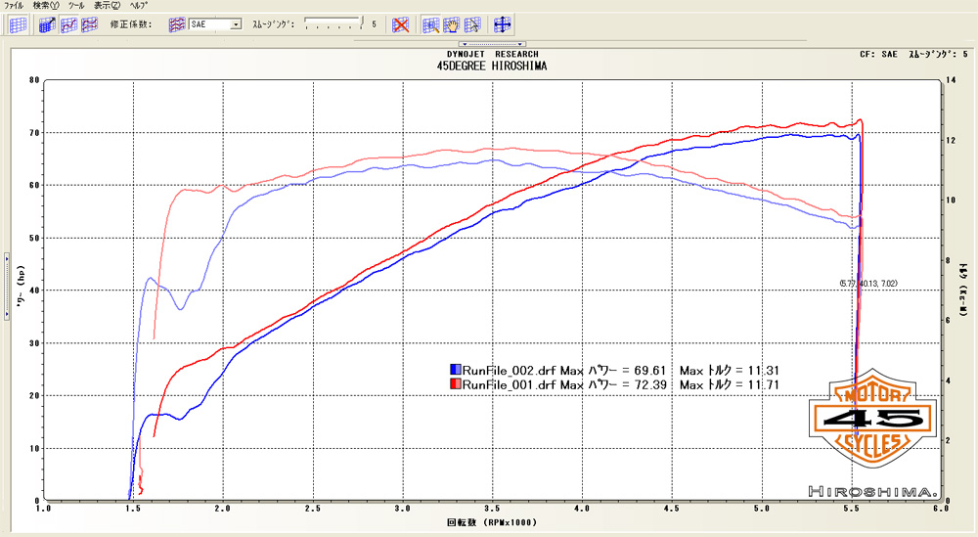This screenshot has width=978, height=537.
Task: Open the 表示 menu
Action: [108, 6]
